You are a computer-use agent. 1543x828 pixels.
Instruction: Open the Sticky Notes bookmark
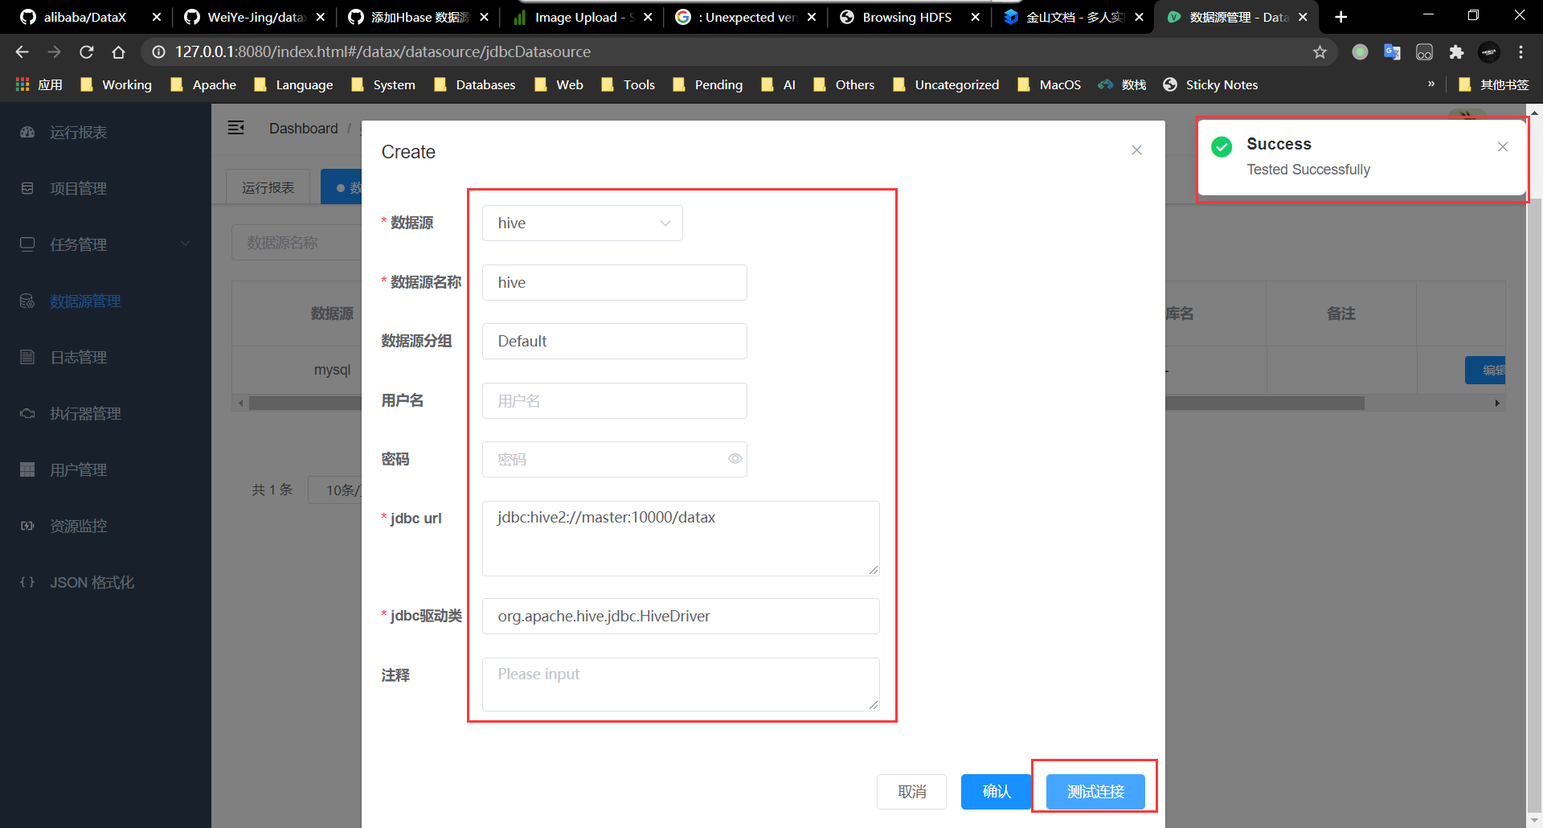click(x=1211, y=84)
